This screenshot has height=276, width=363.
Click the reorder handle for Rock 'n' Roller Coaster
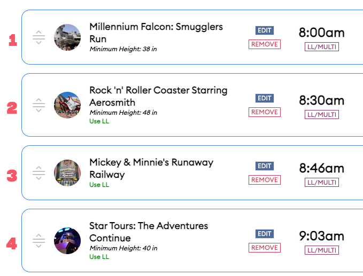pyautogui.click(x=38, y=105)
